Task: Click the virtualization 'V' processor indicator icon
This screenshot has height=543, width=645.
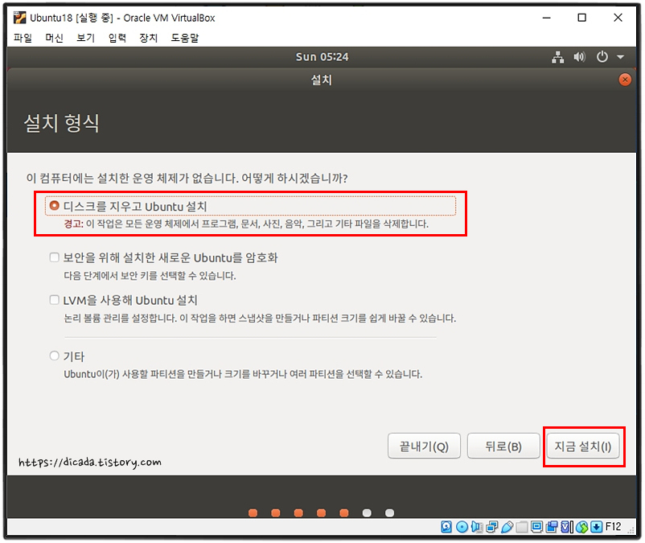Action: (x=567, y=527)
